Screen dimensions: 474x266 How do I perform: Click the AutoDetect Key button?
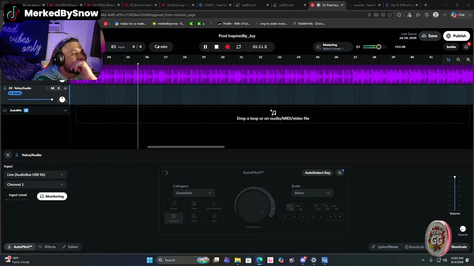(317, 173)
